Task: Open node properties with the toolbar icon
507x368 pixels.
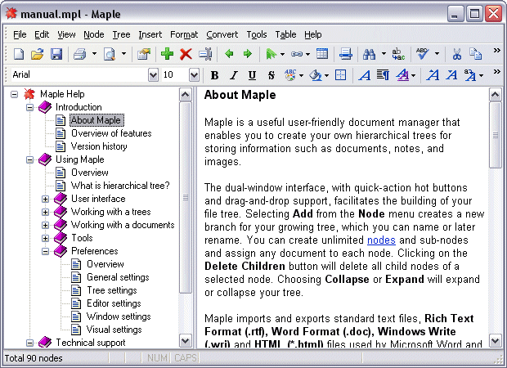Action: click(x=144, y=54)
